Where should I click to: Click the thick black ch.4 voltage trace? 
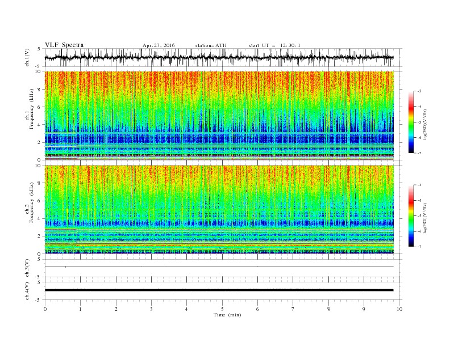pyautogui.click(x=219, y=290)
